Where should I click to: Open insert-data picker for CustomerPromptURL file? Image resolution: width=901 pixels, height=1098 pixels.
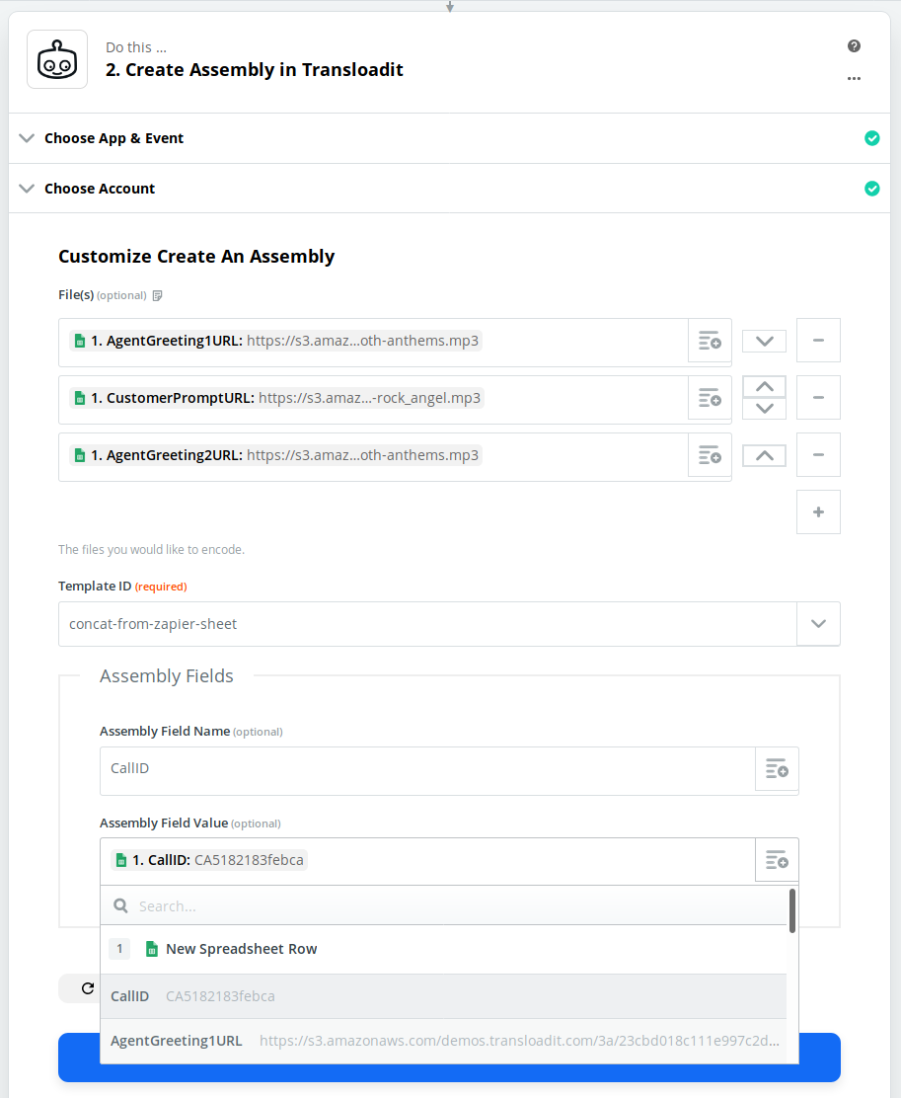[710, 399]
